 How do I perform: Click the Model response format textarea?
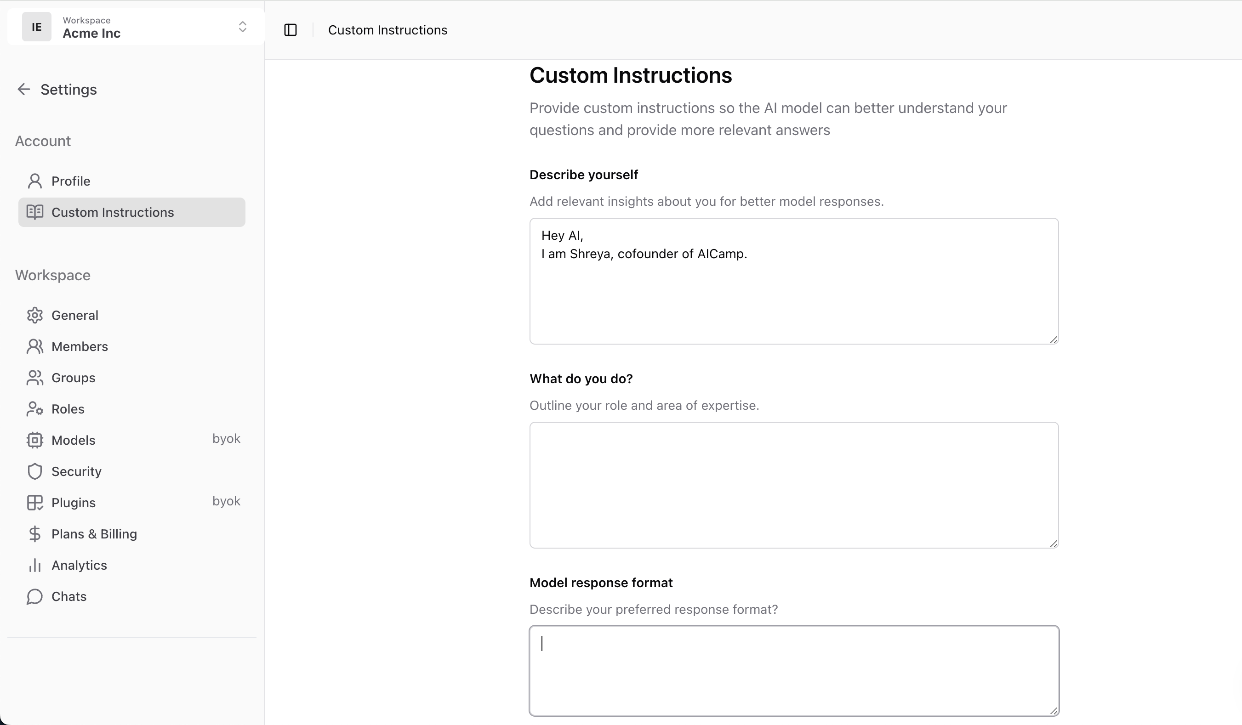[793, 670]
